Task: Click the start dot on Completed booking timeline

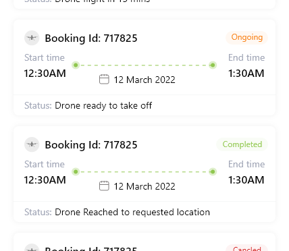Action: point(76,172)
